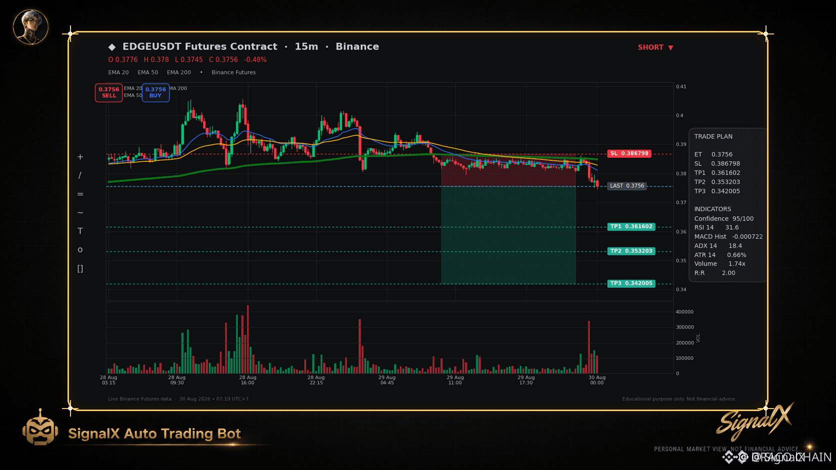
Task: Select the tilde curve drawing tool
Action: point(80,213)
